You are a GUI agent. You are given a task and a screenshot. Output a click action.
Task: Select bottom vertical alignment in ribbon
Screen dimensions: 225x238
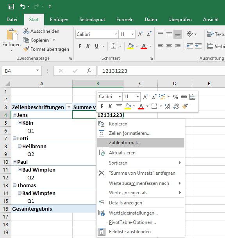pos(178,34)
